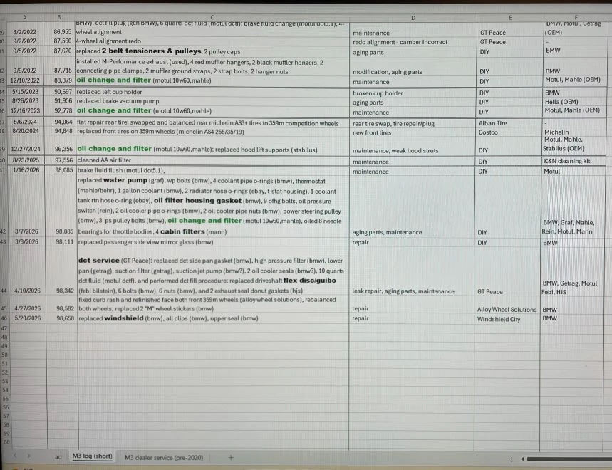Click cell 'Michelin'
Viewport: 612px width, 470px height.
coord(573,132)
